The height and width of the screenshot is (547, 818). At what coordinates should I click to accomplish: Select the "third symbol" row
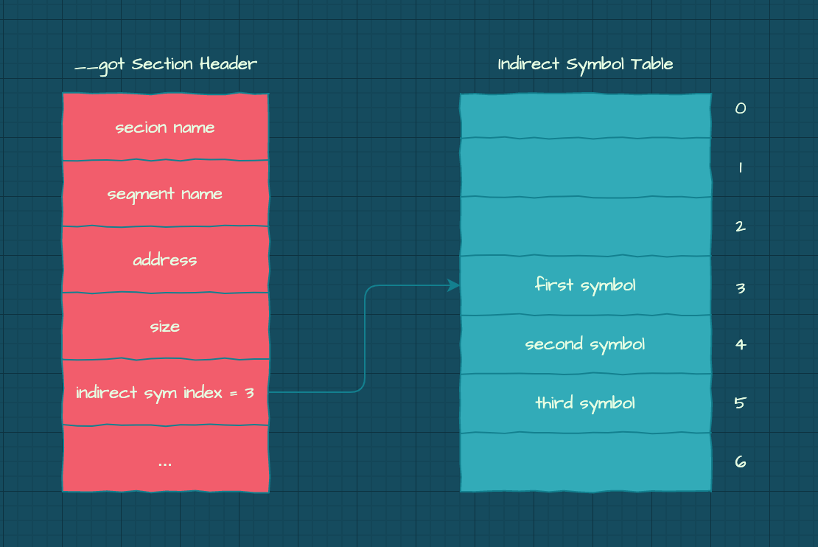coord(586,403)
